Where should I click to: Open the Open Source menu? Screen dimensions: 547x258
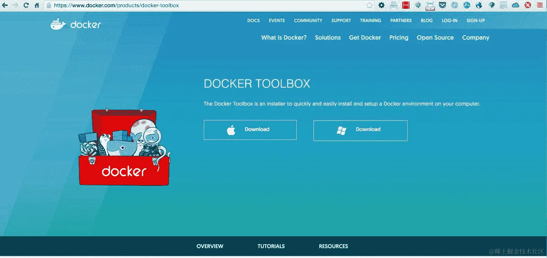click(x=435, y=38)
